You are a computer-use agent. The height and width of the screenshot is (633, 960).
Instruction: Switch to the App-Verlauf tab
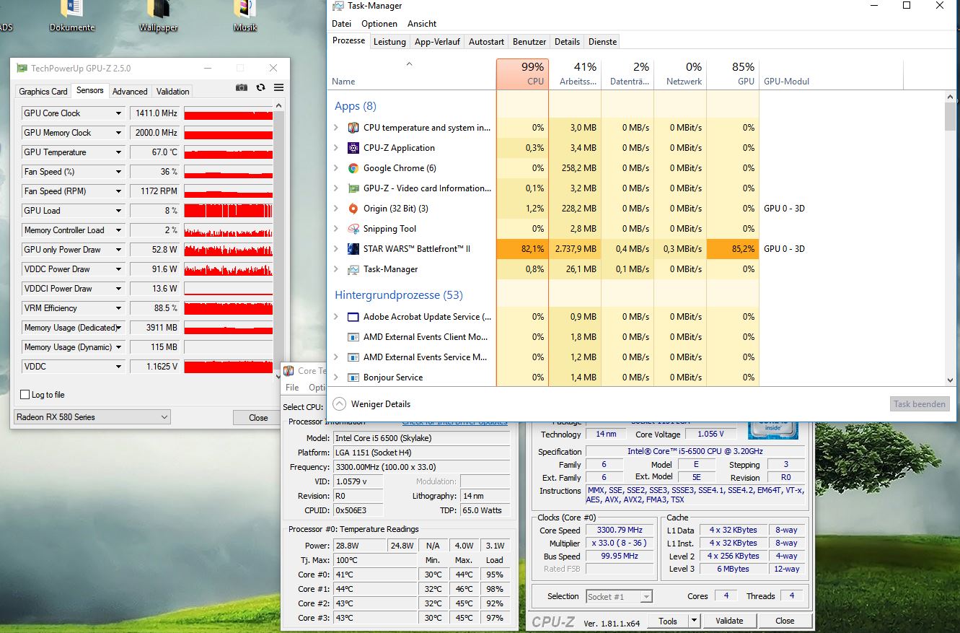point(437,42)
